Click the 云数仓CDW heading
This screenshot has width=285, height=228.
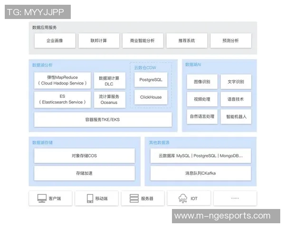[145, 67]
